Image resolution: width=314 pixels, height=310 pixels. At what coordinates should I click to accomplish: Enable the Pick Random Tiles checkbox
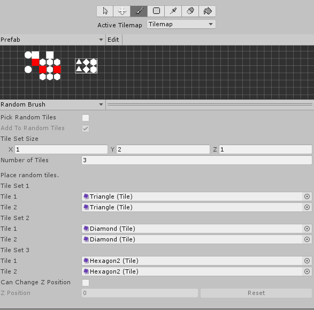click(x=86, y=118)
